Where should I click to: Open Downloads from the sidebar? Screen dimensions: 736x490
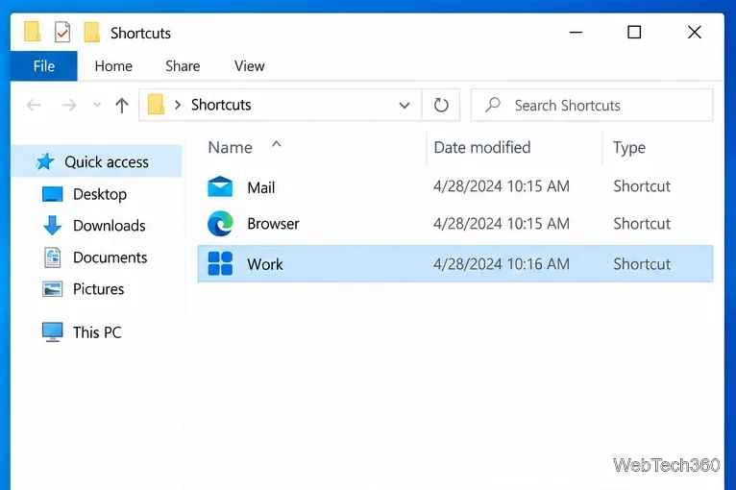click(x=110, y=226)
